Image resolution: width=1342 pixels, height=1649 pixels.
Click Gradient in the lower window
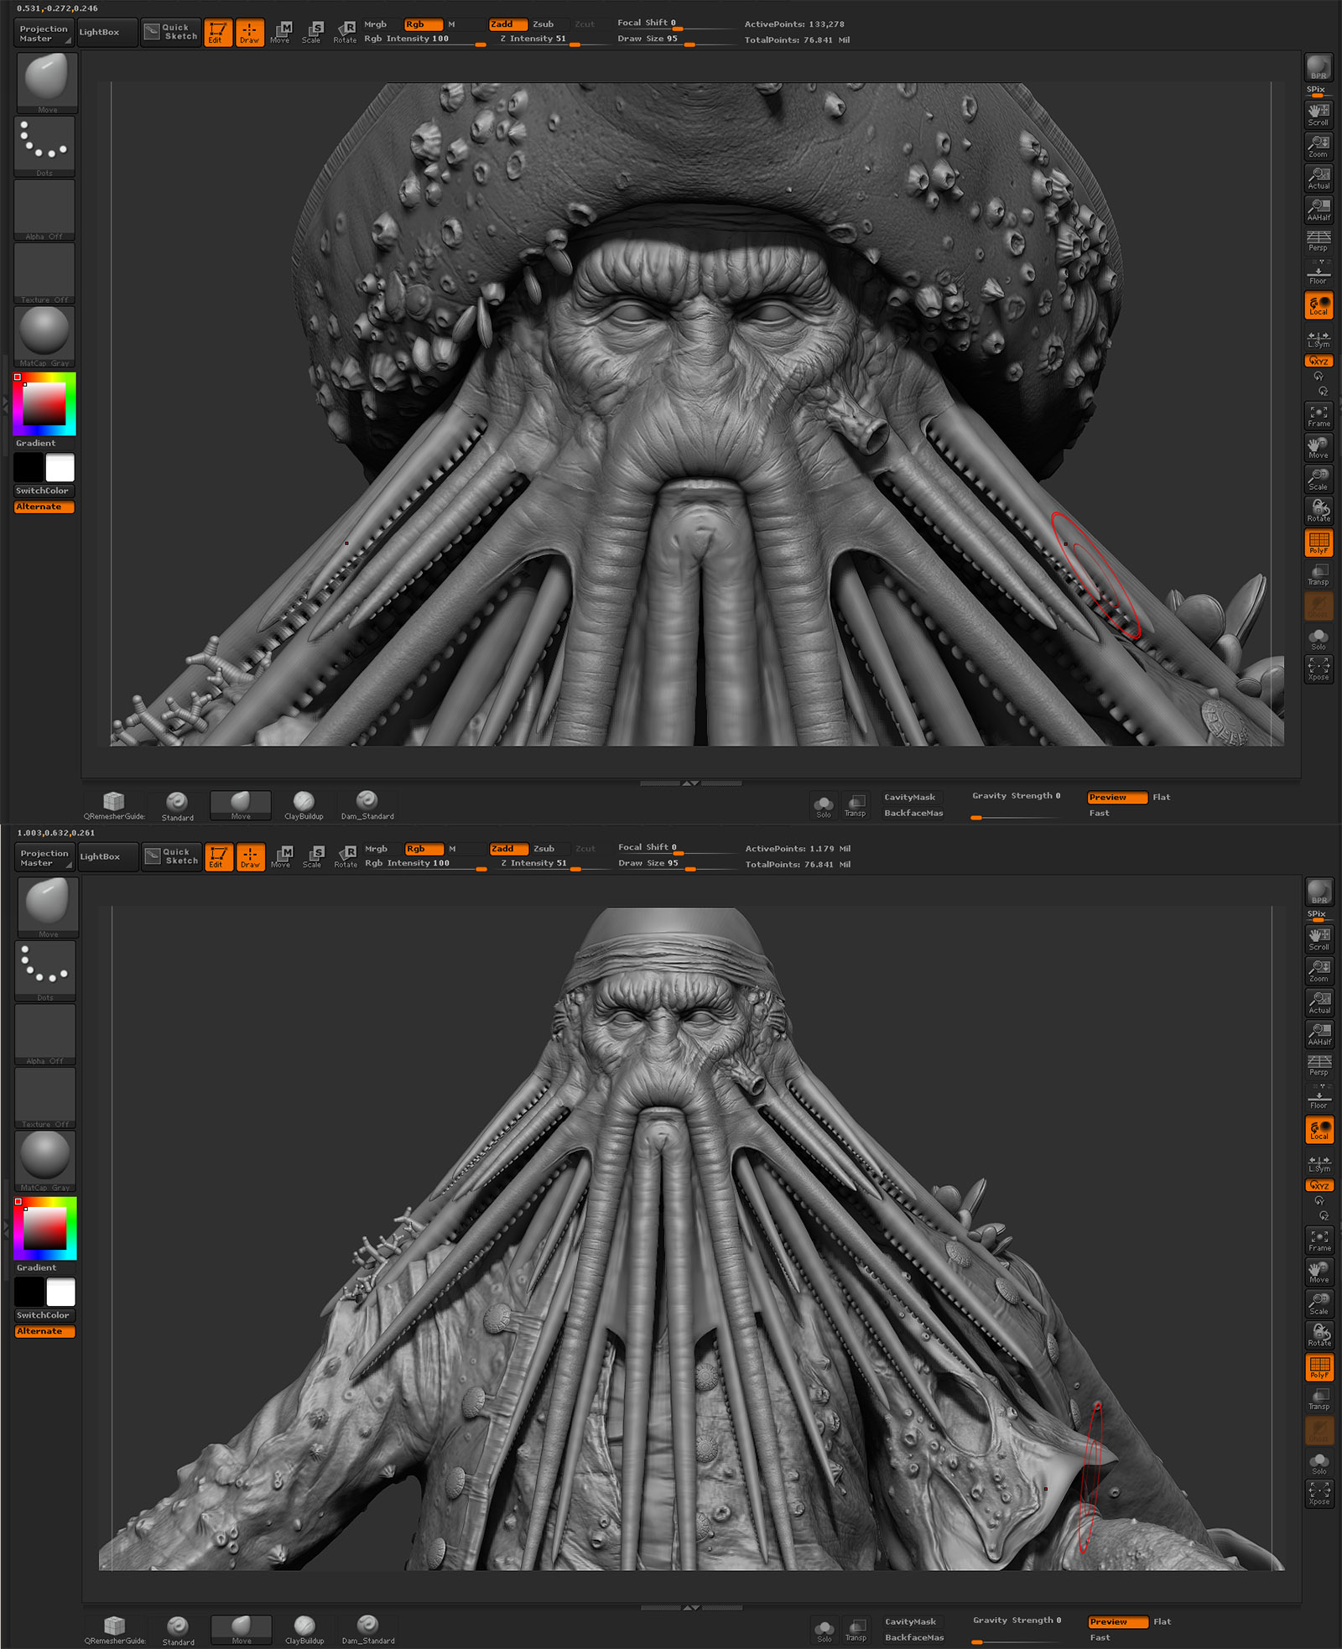[36, 1267]
